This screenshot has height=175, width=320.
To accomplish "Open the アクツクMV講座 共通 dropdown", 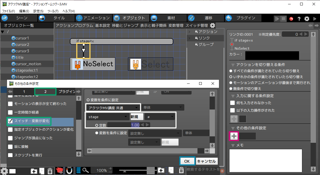I will point(113,108).
